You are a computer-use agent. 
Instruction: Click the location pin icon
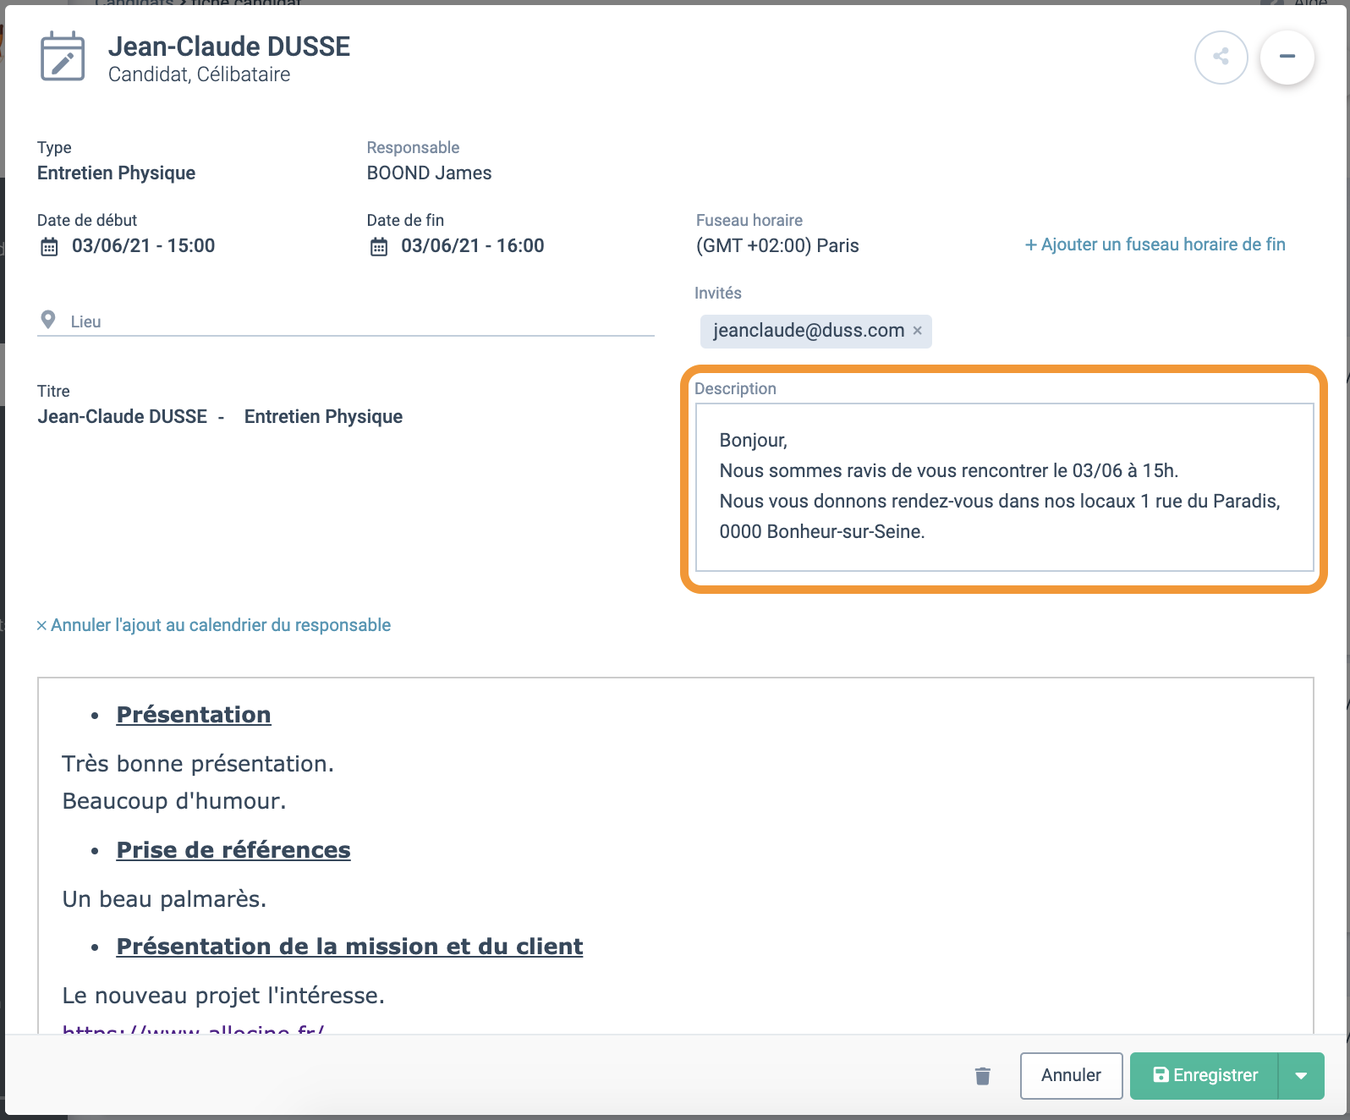[x=48, y=320]
